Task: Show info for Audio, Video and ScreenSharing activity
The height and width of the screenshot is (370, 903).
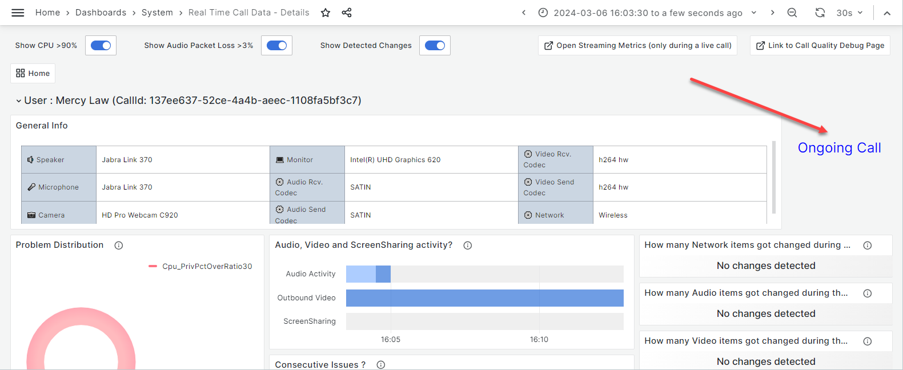Action: (x=468, y=246)
